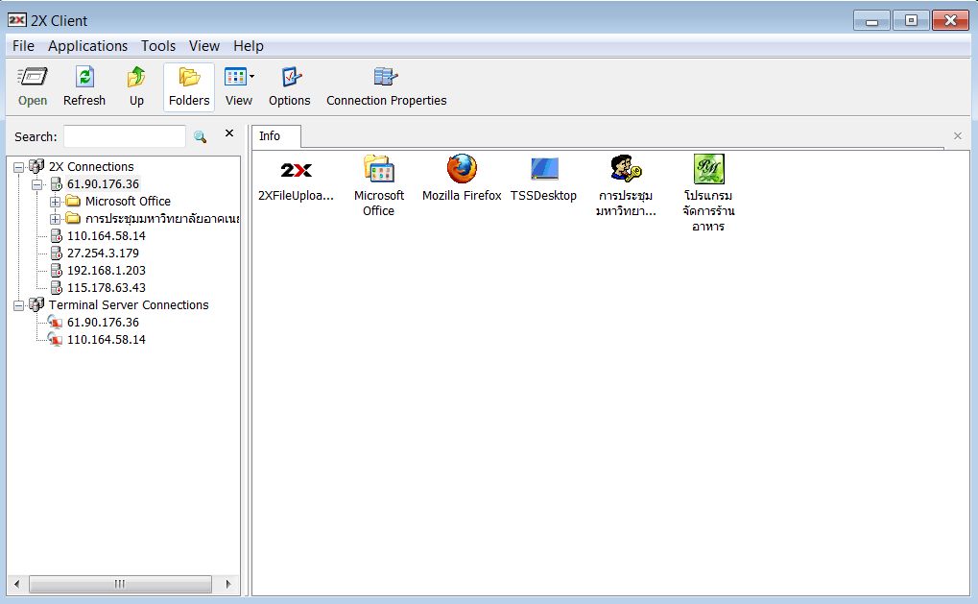Click inside the Search input field
978x604 pixels.
[124, 136]
